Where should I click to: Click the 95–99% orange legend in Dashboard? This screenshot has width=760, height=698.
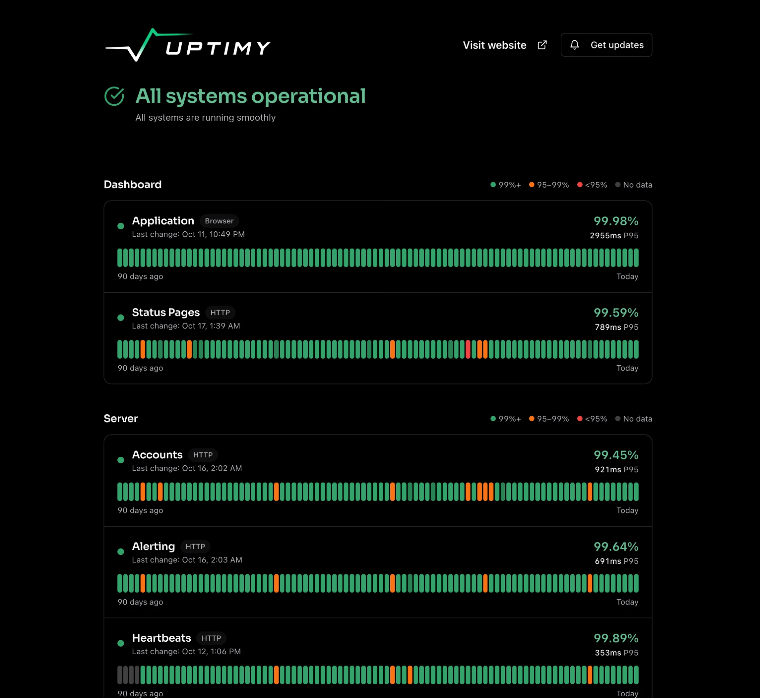tap(549, 185)
